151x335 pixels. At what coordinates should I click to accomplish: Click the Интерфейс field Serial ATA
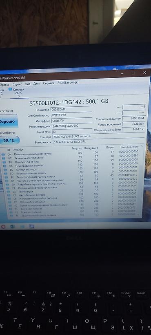tap(72, 121)
